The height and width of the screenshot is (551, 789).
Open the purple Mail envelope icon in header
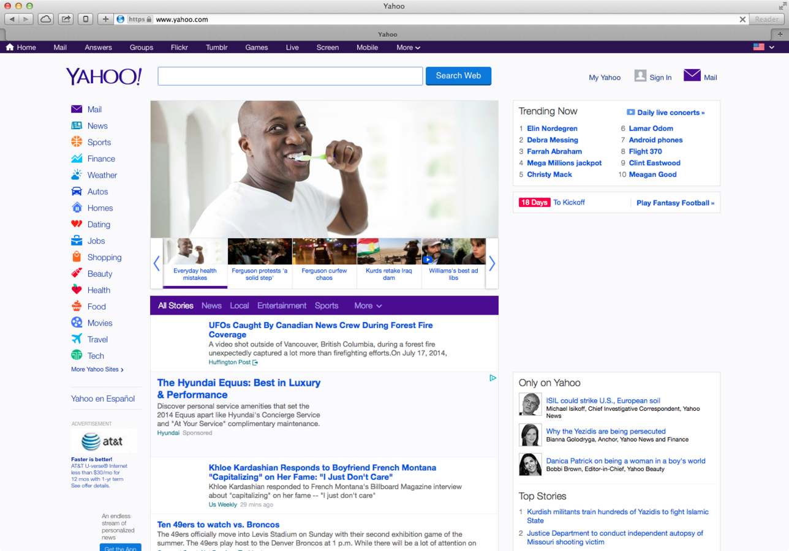(692, 75)
